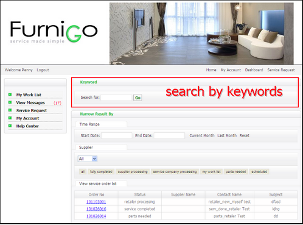The image size is (303, 225).
Task: Filter by parts needed status
Action: (x=236, y=171)
